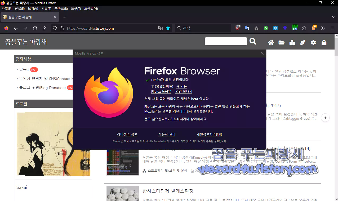This screenshot has height=201, width=338.
Task: Toggle tracking protection shield in address bar
Action: click(x=55, y=28)
